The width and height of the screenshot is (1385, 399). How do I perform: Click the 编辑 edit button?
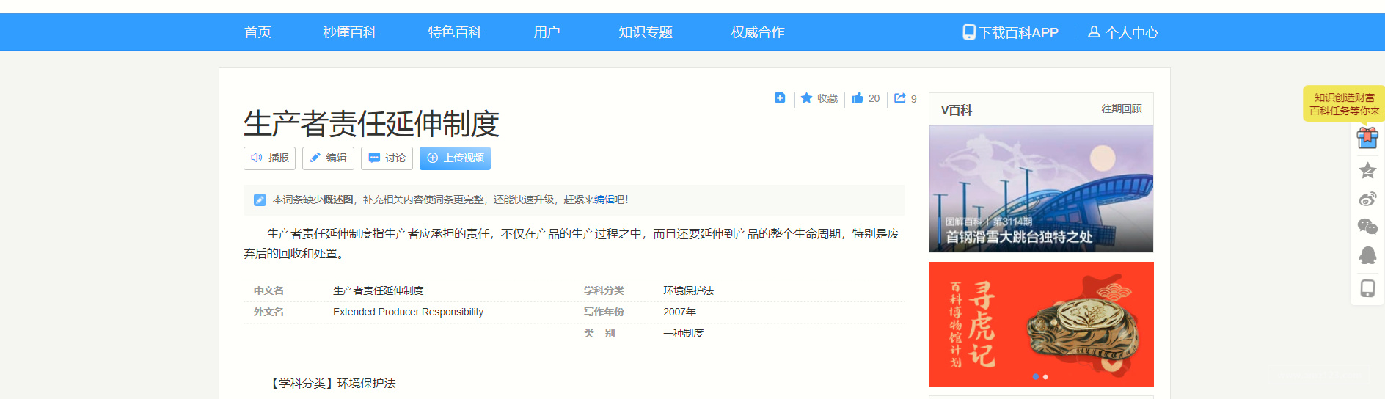[x=328, y=158]
